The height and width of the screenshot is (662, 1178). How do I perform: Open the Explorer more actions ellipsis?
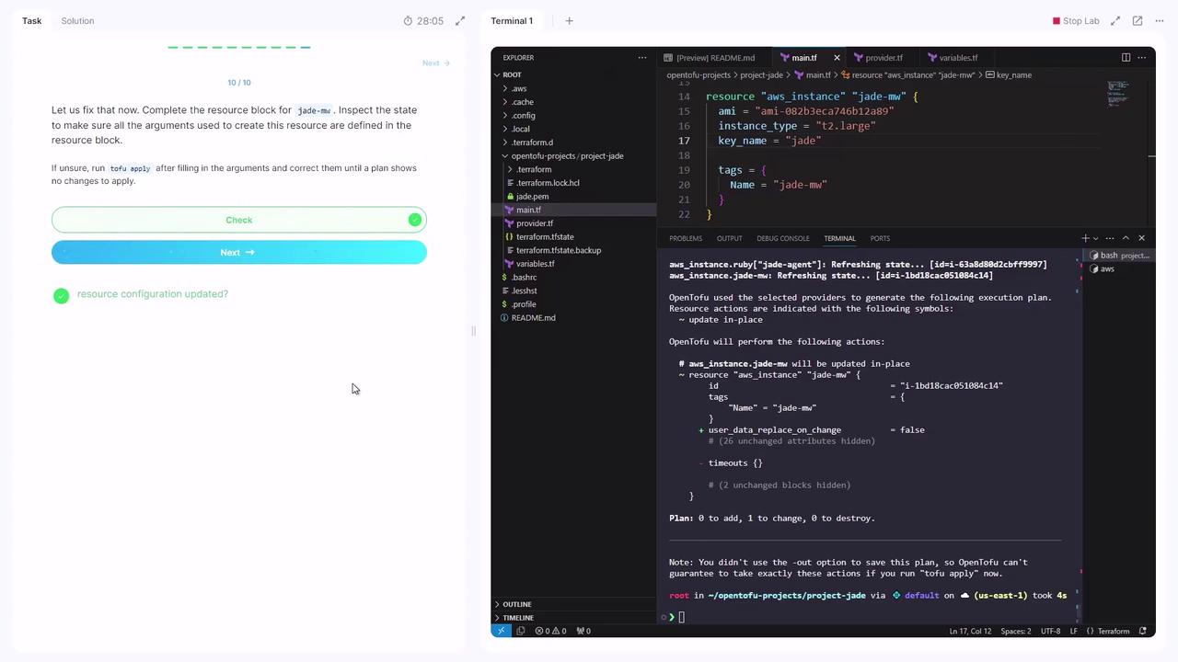pyautogui.click(x=642, y=58)
